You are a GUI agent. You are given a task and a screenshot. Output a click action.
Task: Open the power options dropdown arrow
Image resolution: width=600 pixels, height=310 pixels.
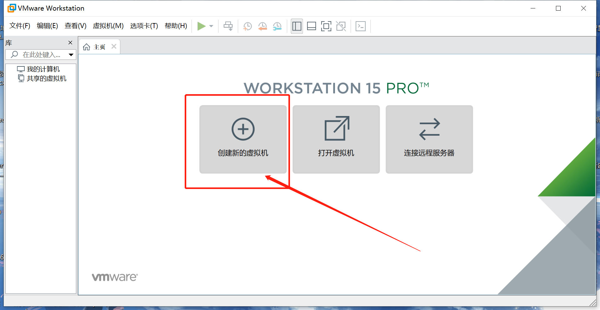211,26
